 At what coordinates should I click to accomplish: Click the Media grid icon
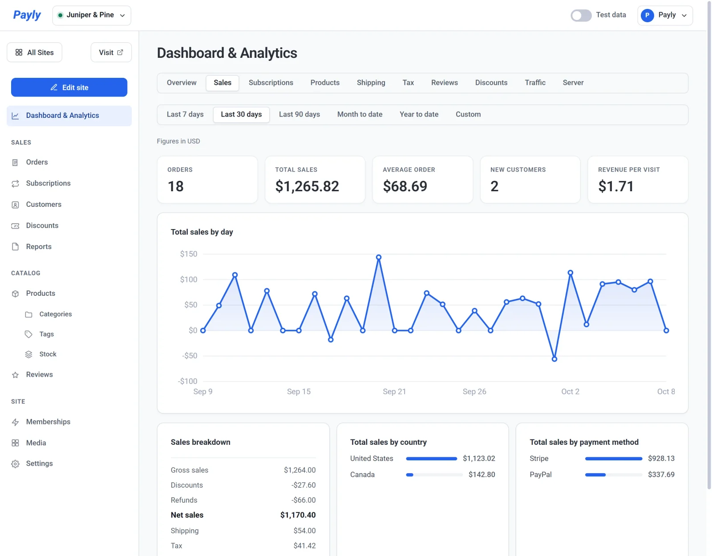click(15, 443)
